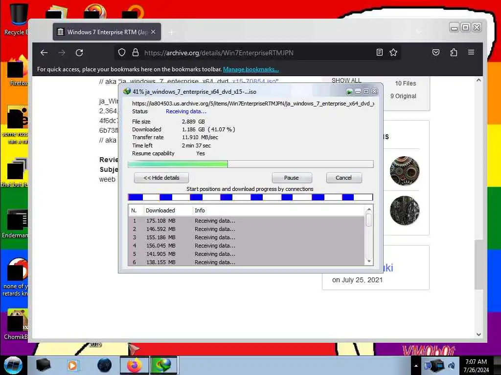Click the Receiving data status text
Image resolution: width=501 pixels, height=375 pixels.
coord(186,111)
